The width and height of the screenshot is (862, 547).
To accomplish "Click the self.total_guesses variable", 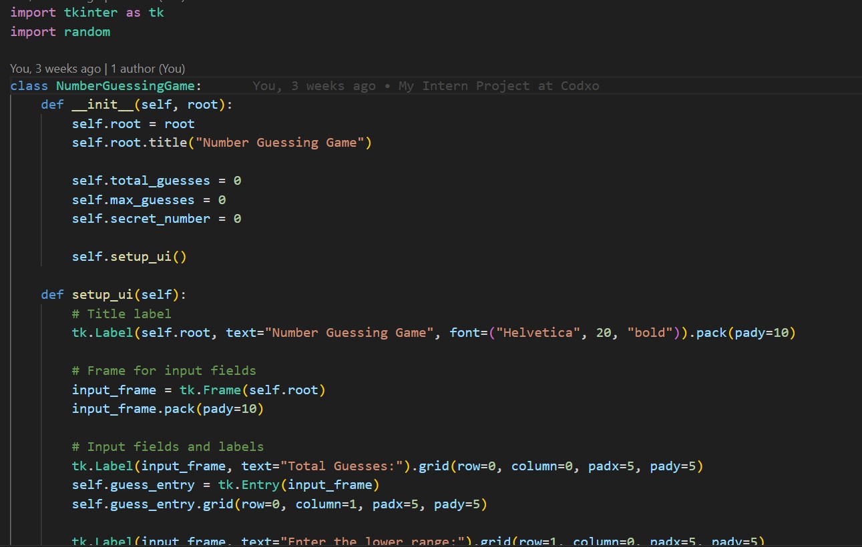I will click(150, 181).
